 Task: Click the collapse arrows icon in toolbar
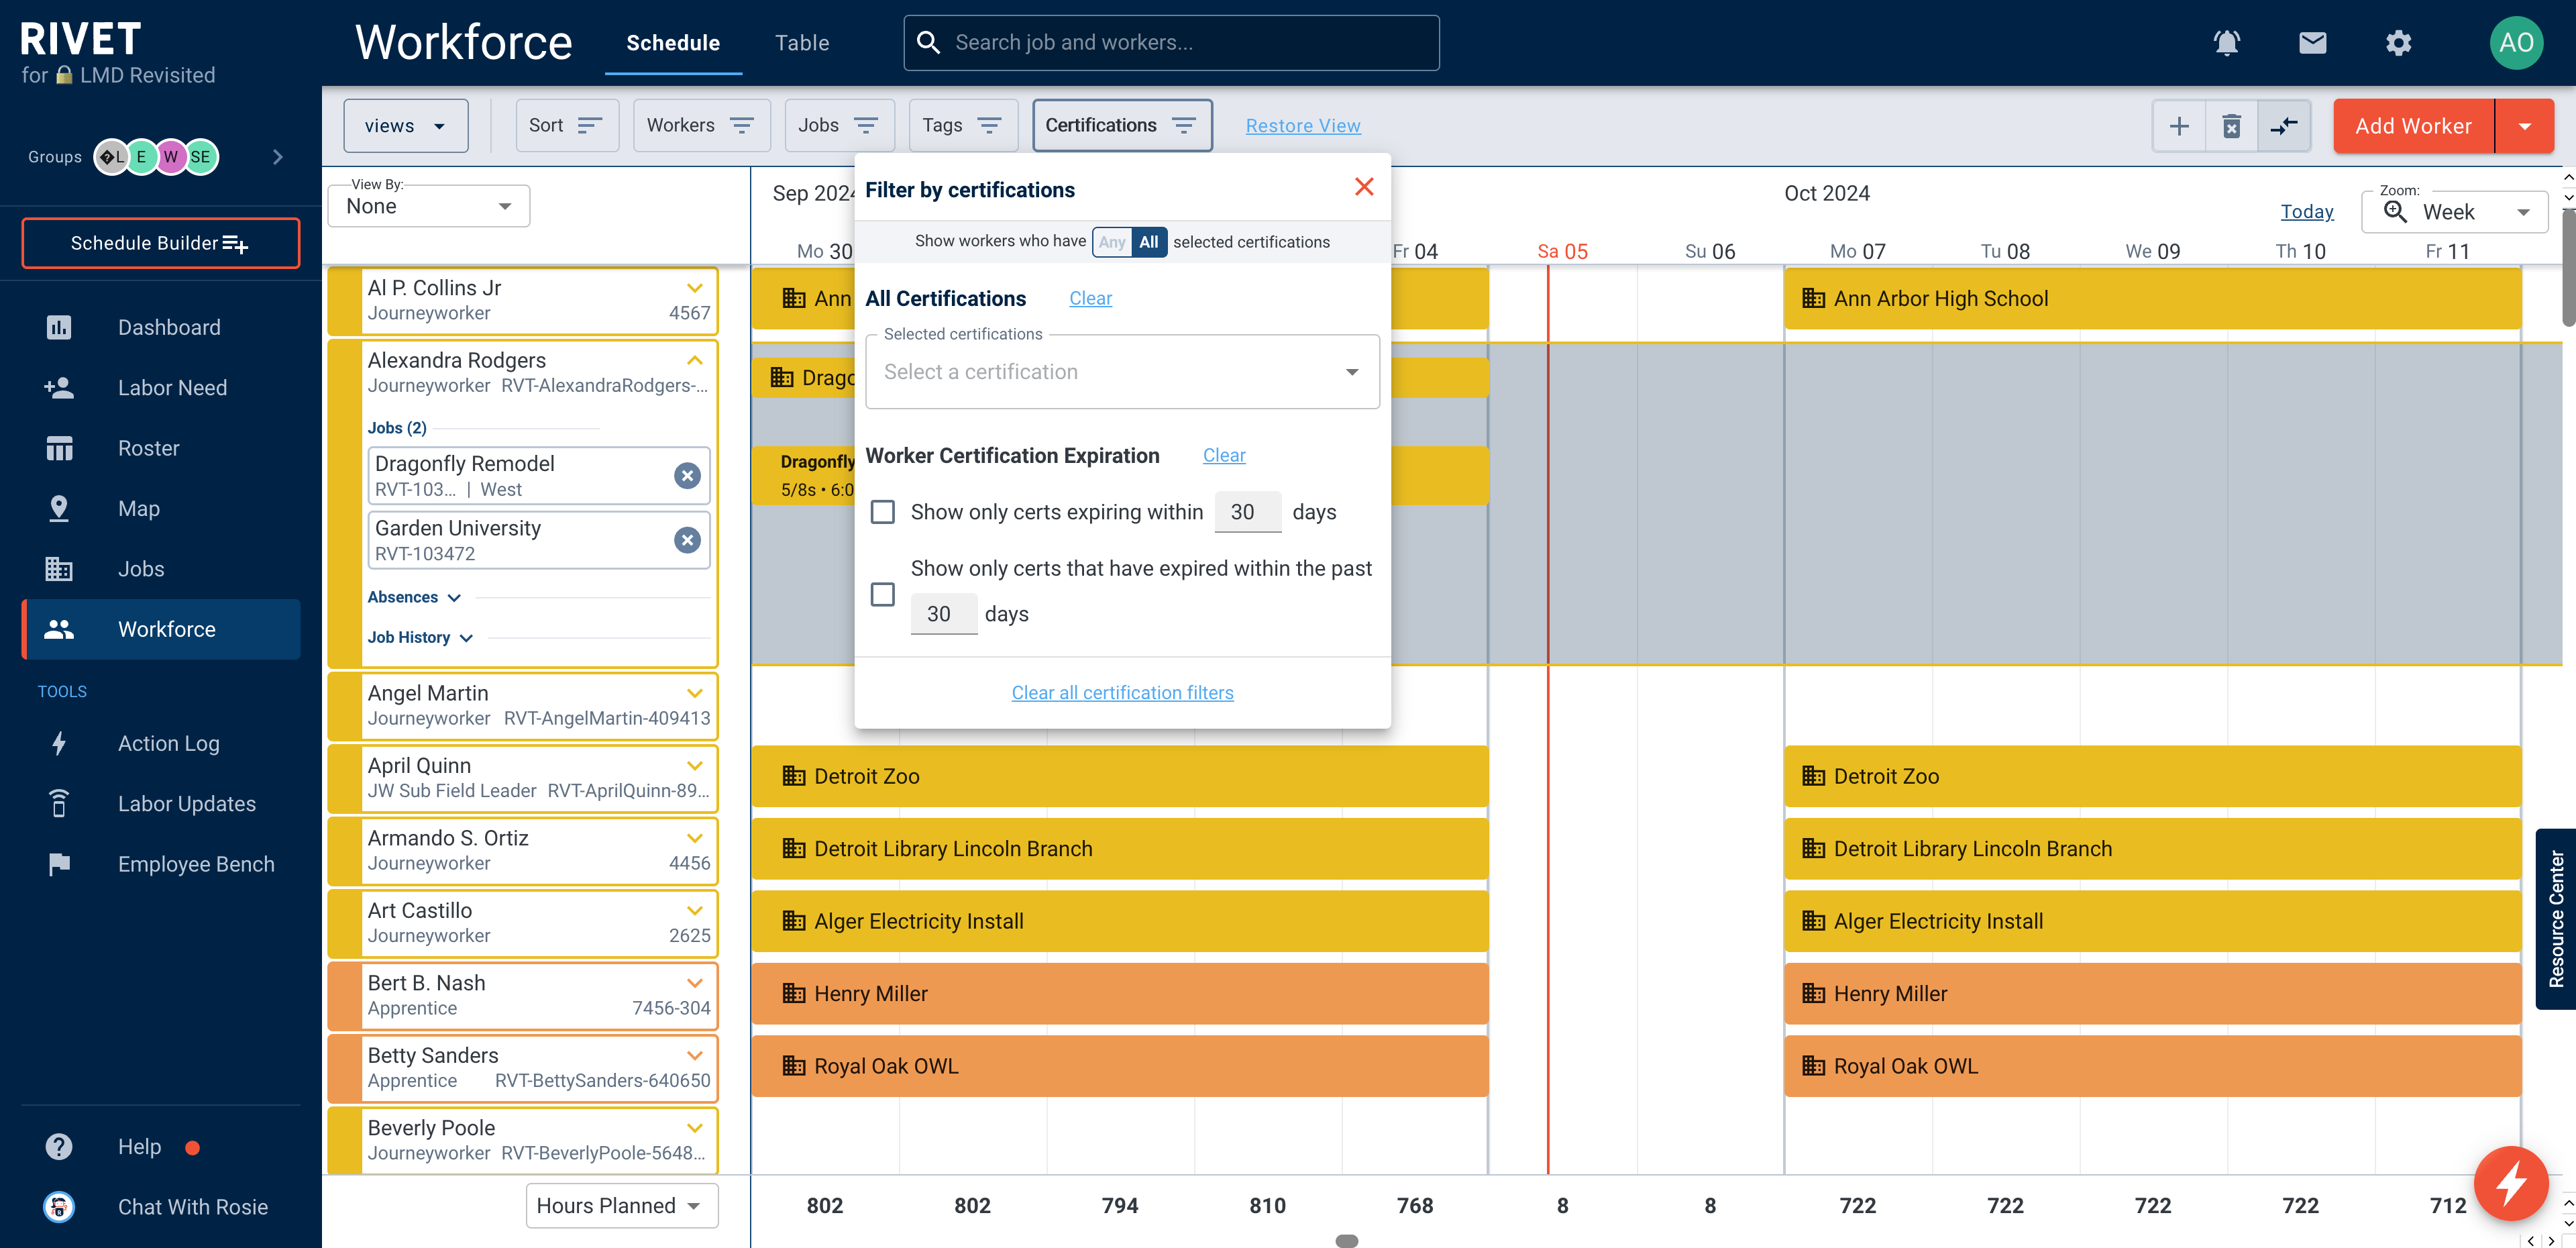(2284, 126)
